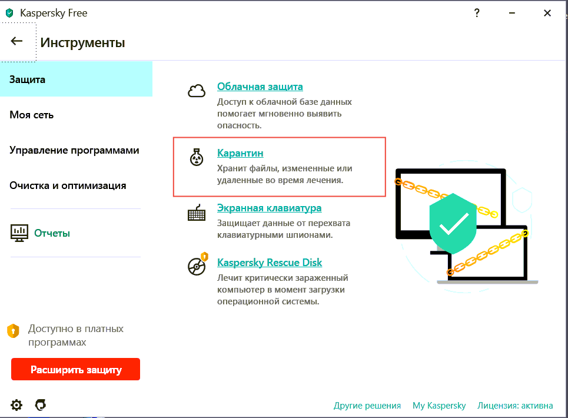Open the help question mark
This screenshot has height=418, width=568.
(477, 13)
